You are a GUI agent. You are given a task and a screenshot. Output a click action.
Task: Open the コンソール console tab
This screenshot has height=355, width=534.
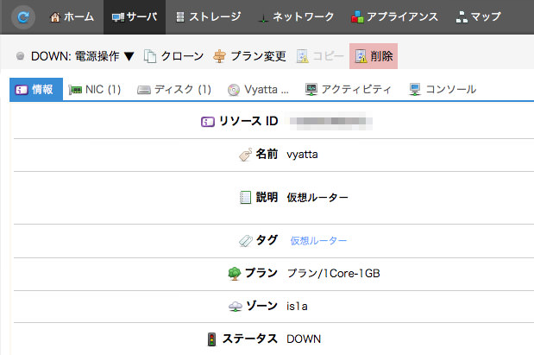[x=442, y=89]
